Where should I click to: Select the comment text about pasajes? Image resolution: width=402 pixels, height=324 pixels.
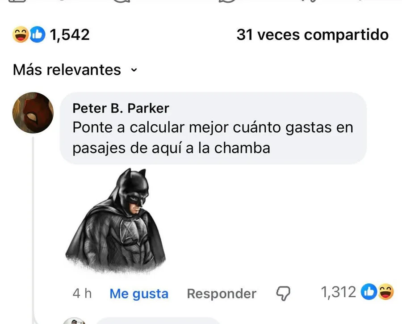(213, 138)
